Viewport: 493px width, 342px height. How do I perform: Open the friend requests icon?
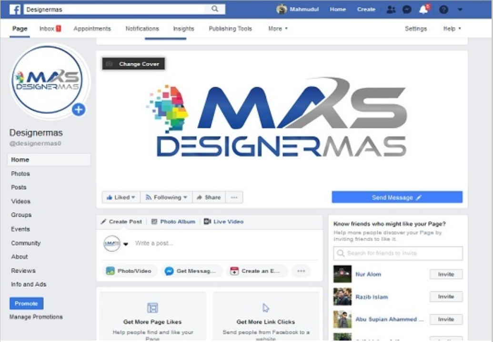coord(392,9)
